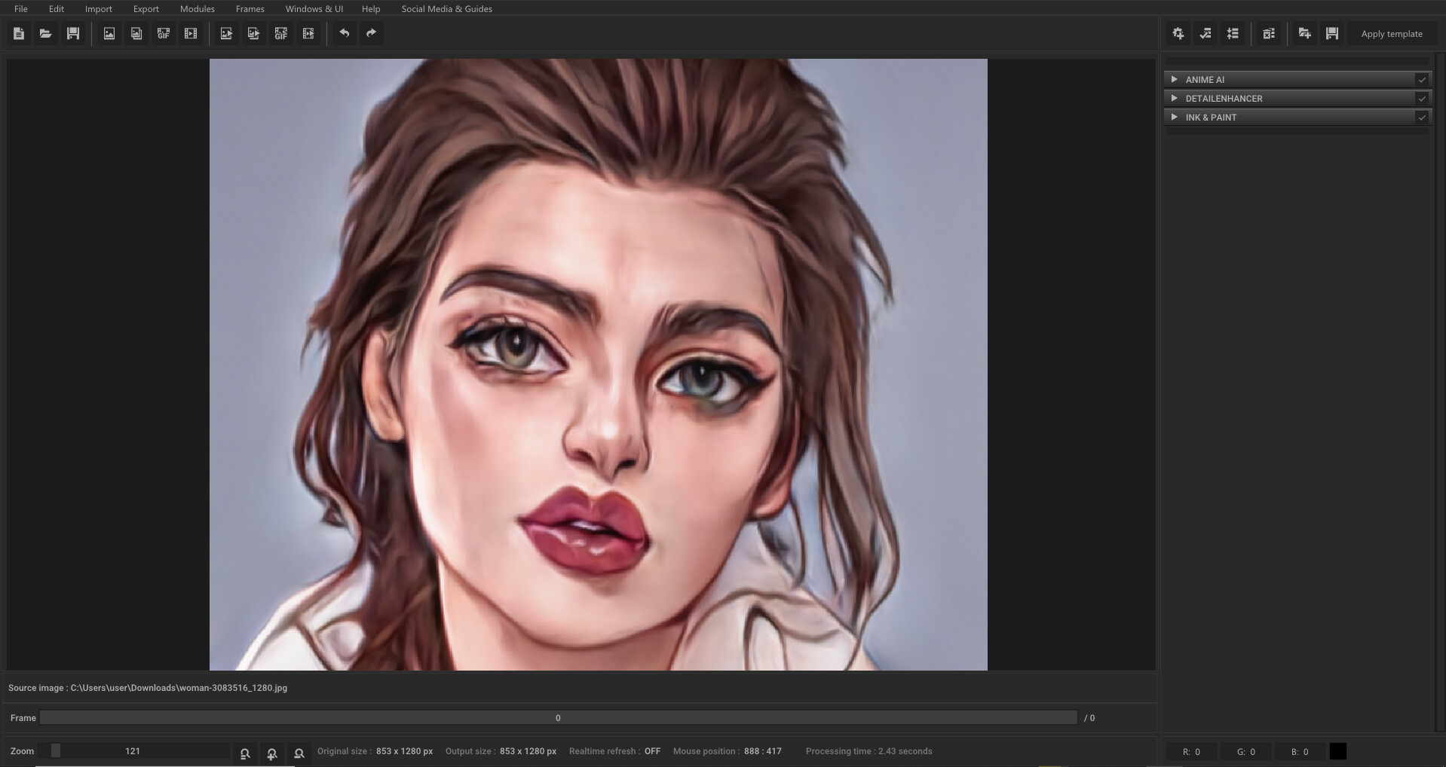Uncheck the ANIME AI module checkbox
1446x767 pixels.
point(1422,79)
